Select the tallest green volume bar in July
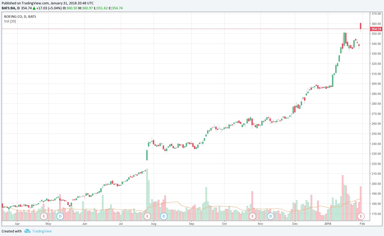 (147, 194)
